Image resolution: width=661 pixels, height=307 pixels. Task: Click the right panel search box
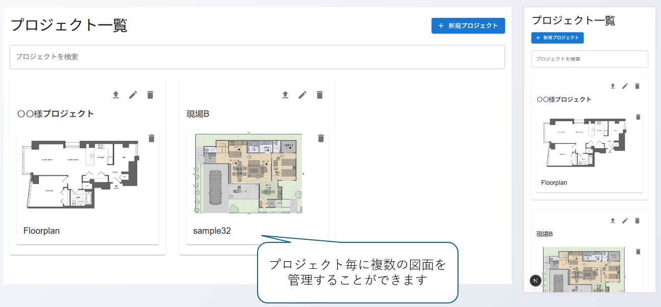coord(590,59)
